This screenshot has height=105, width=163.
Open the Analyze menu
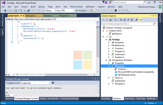101,7
